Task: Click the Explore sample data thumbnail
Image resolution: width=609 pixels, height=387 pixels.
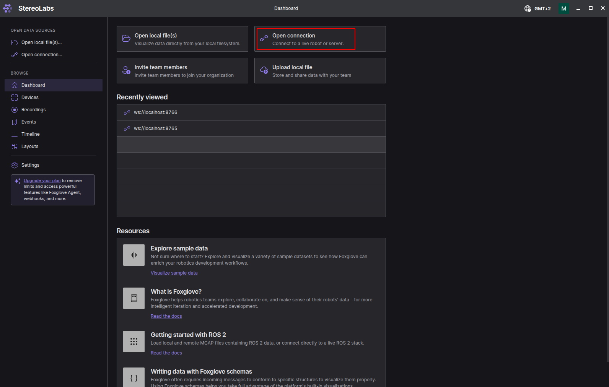Action: coord(134,255)
